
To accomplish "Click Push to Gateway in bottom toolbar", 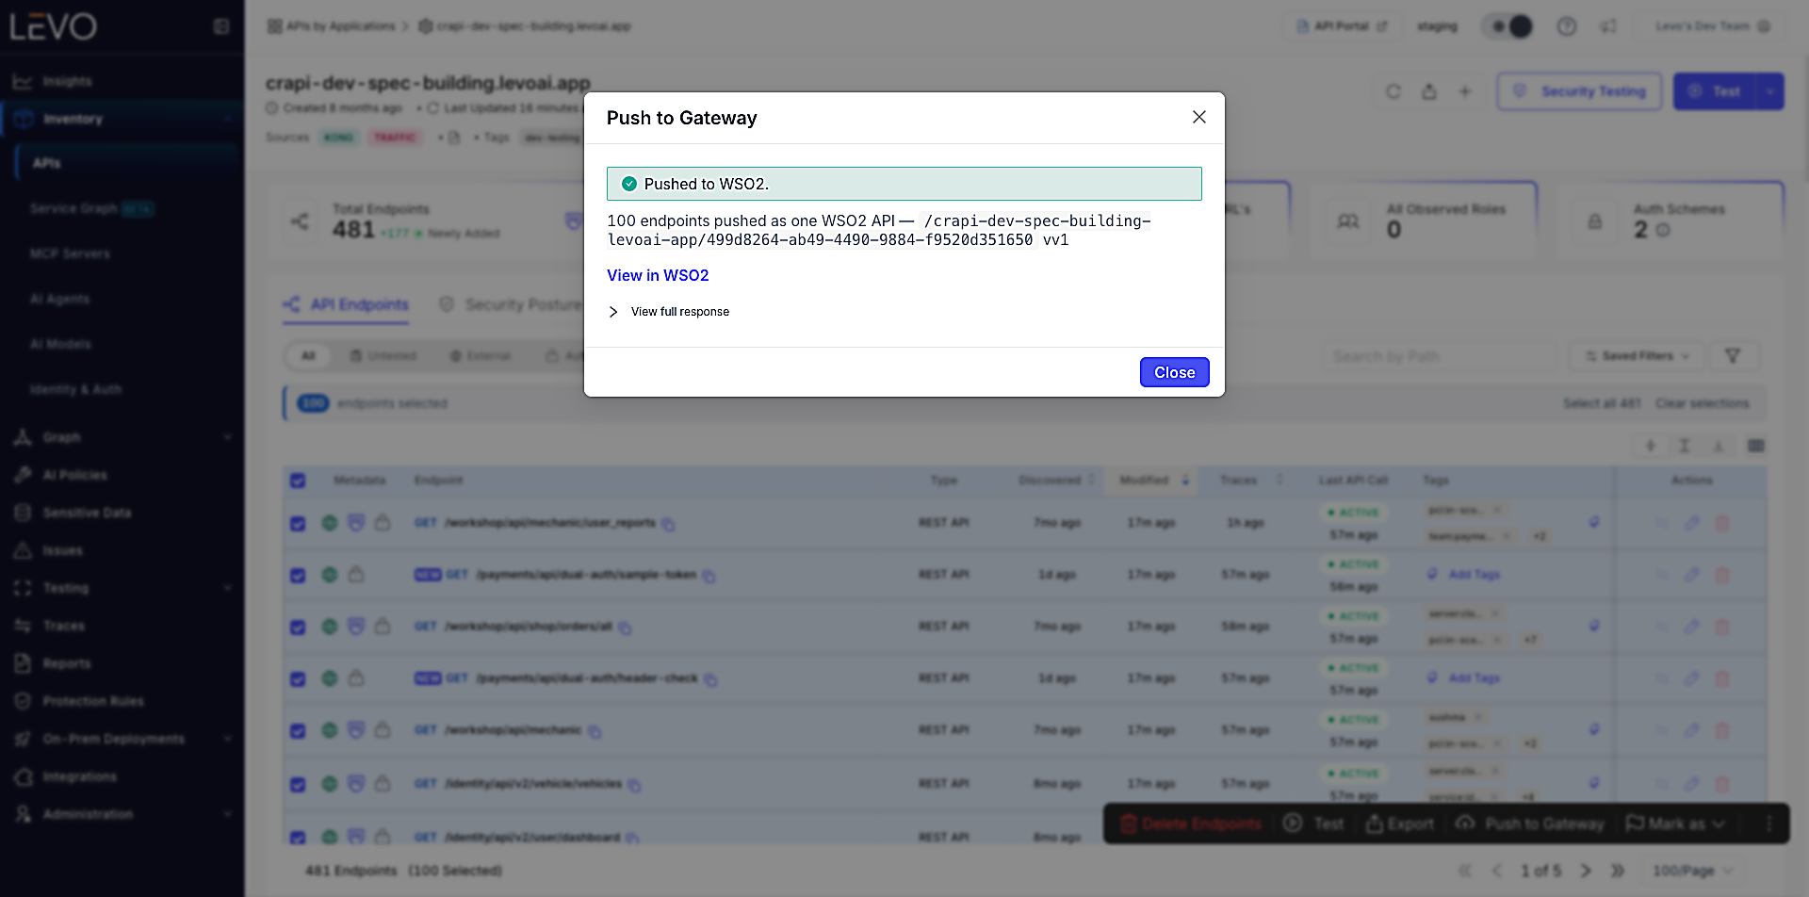I will tap(1529, 824).
